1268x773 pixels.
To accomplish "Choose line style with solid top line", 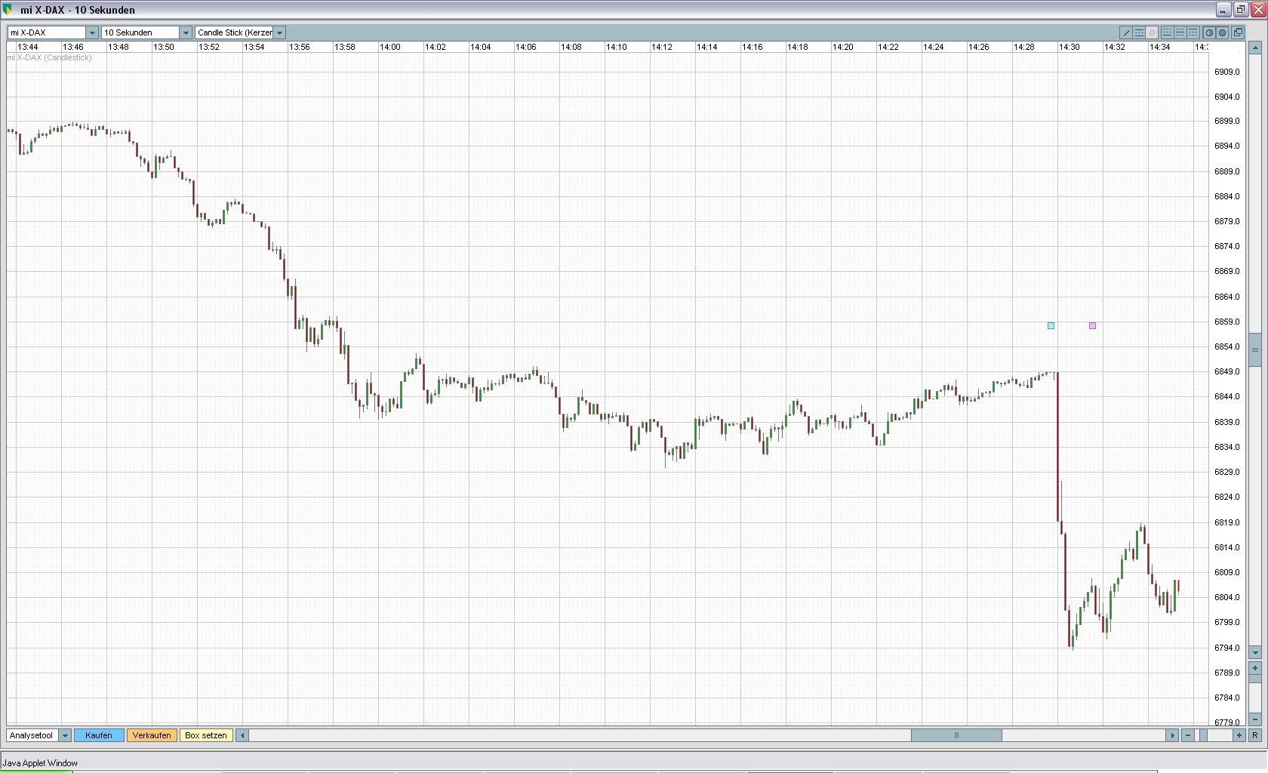I will [1193, 32].
